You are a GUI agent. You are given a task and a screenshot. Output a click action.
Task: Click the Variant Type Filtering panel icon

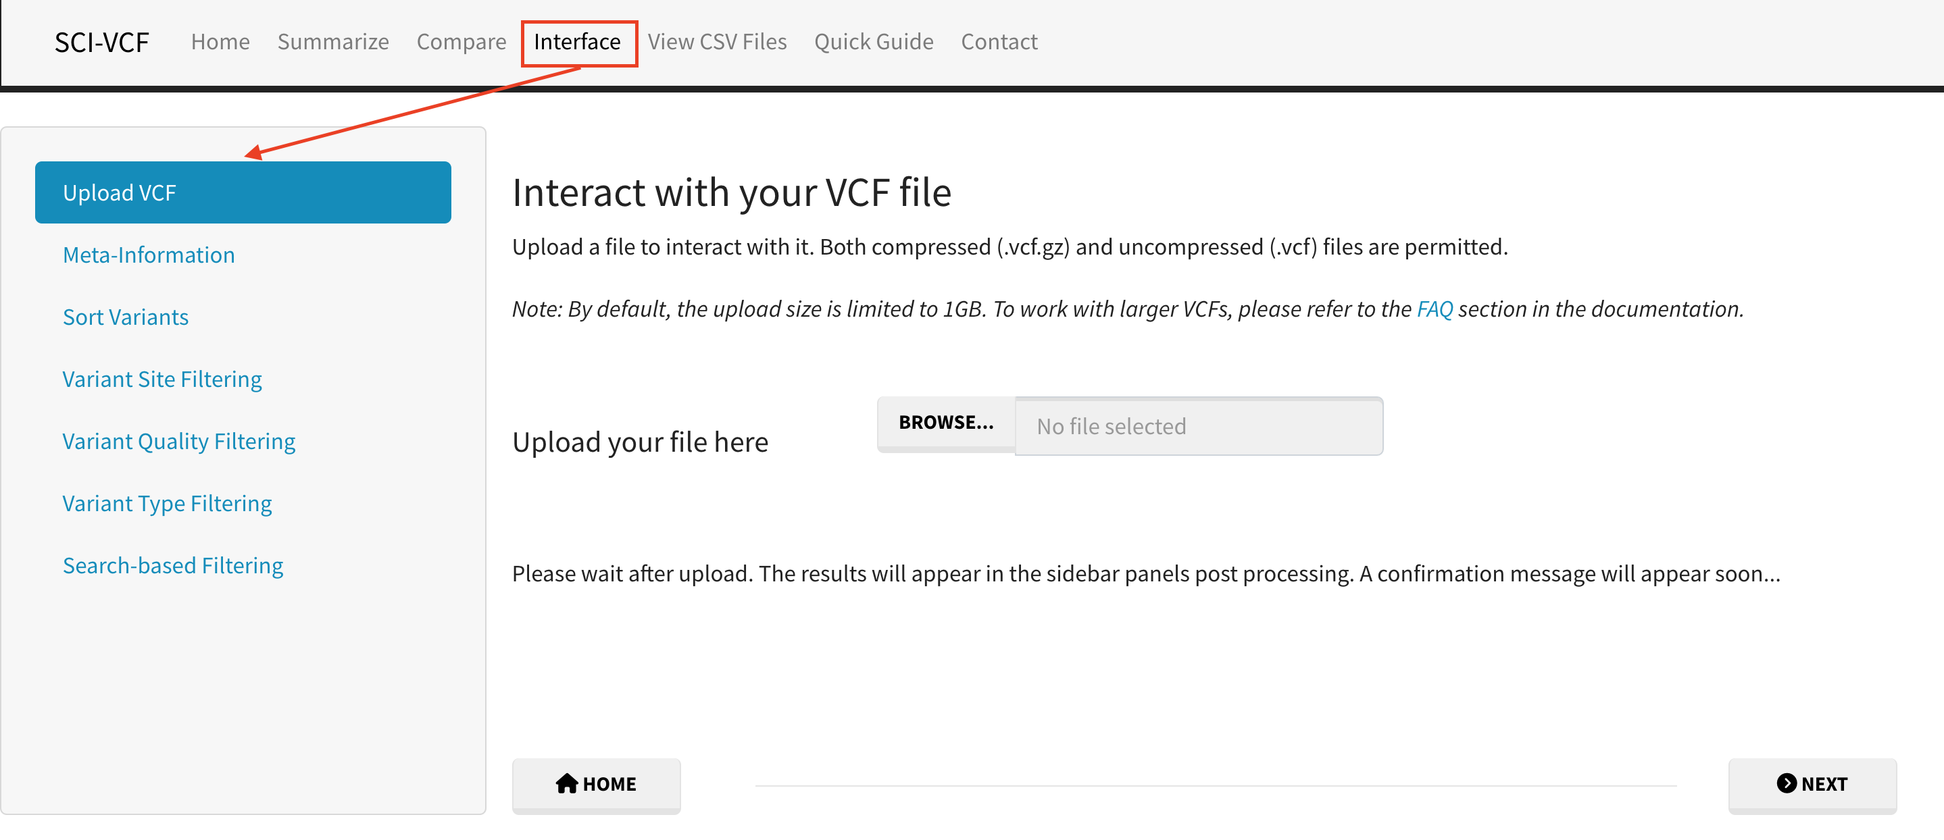166,503
